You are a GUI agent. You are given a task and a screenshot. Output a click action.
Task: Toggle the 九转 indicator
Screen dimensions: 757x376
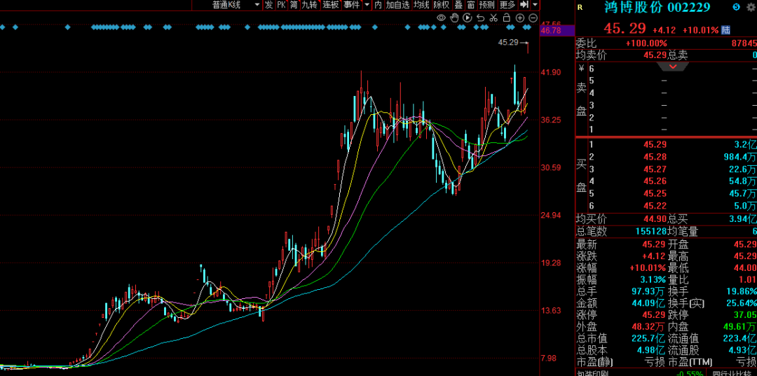[310, 5]
